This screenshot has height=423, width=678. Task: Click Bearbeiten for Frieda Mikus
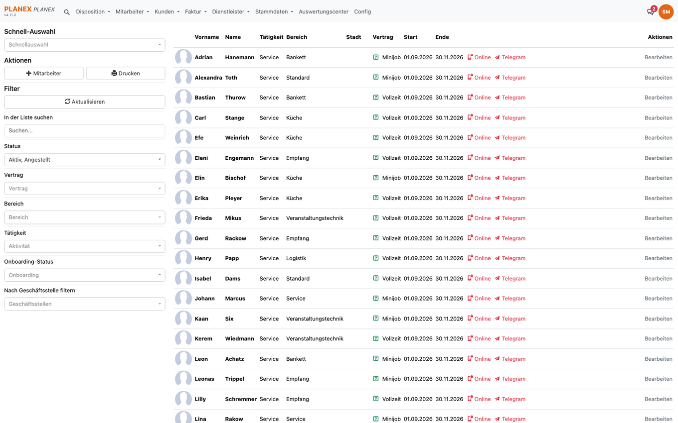coord(658,218)
